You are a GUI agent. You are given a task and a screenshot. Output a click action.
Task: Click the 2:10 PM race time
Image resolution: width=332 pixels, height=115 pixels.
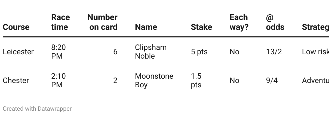point(59,81)
